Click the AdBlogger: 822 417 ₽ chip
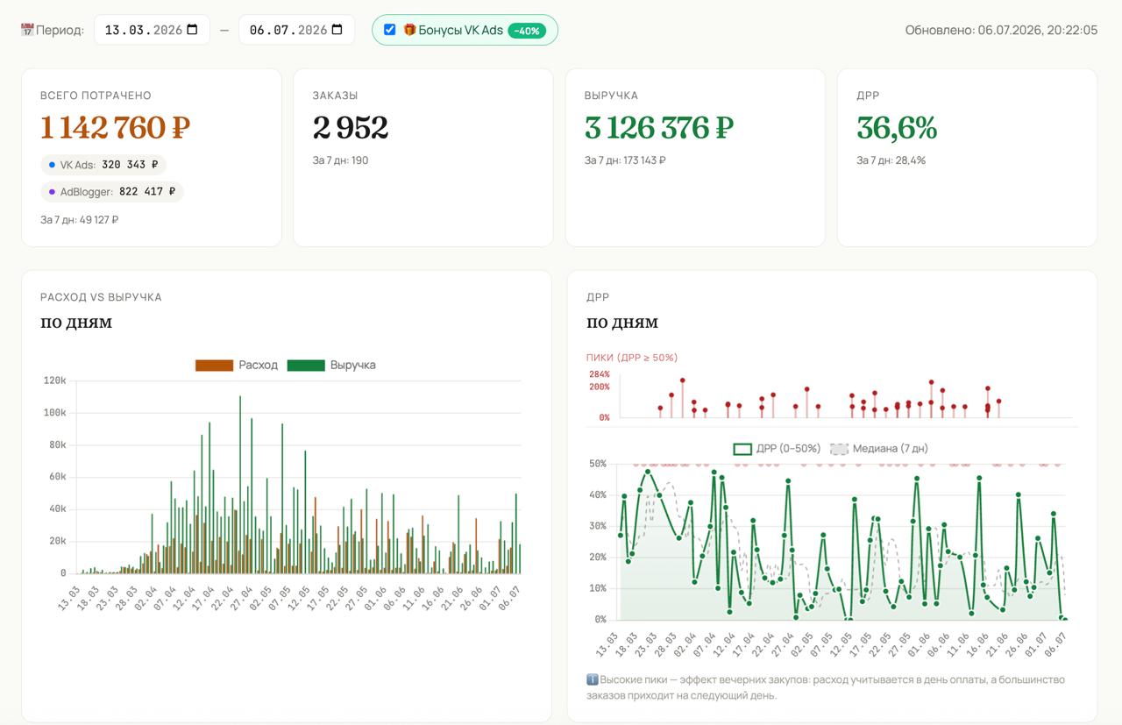 112,192
